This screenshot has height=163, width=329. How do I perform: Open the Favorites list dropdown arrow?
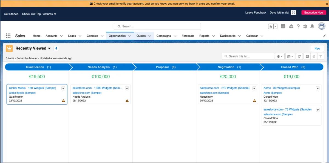click(x=276, y=26)
